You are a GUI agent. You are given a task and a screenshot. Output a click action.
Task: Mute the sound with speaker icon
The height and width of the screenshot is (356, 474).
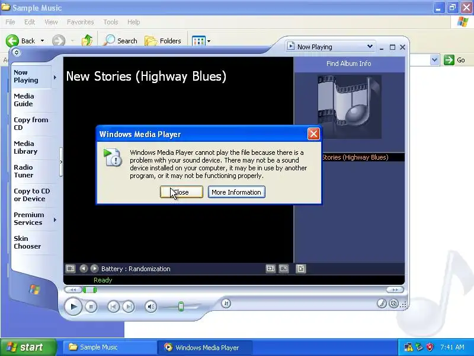click(x=150, y=307)
